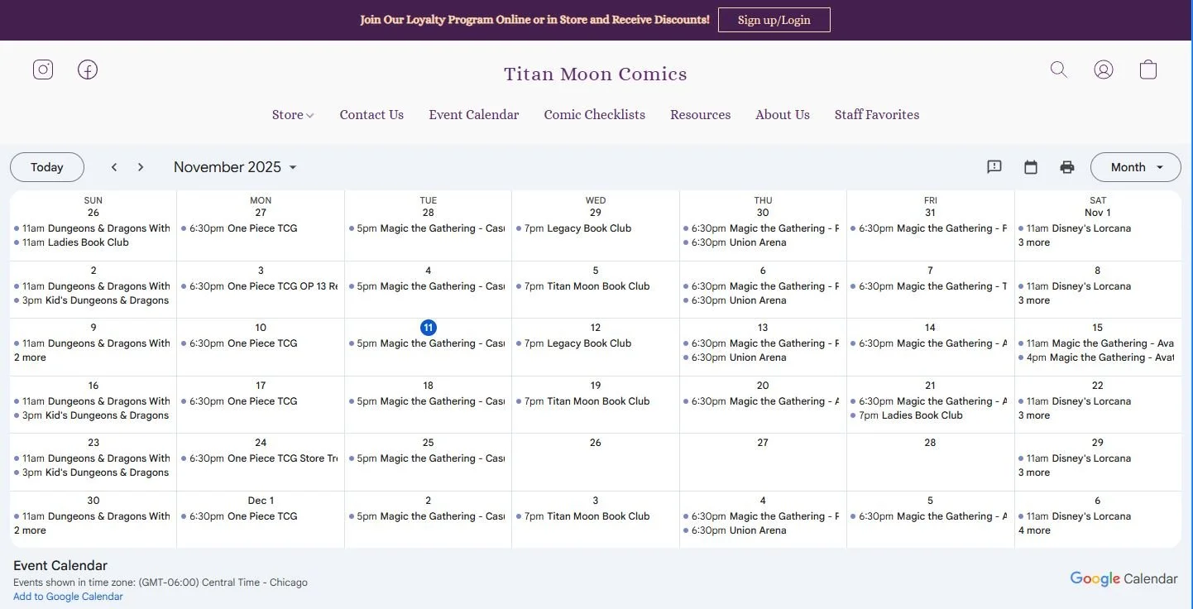The width and height of the screenshot is (1193, 609).
Task: Expand '3 more' events on Nov 1
Action: (1034, 242)
